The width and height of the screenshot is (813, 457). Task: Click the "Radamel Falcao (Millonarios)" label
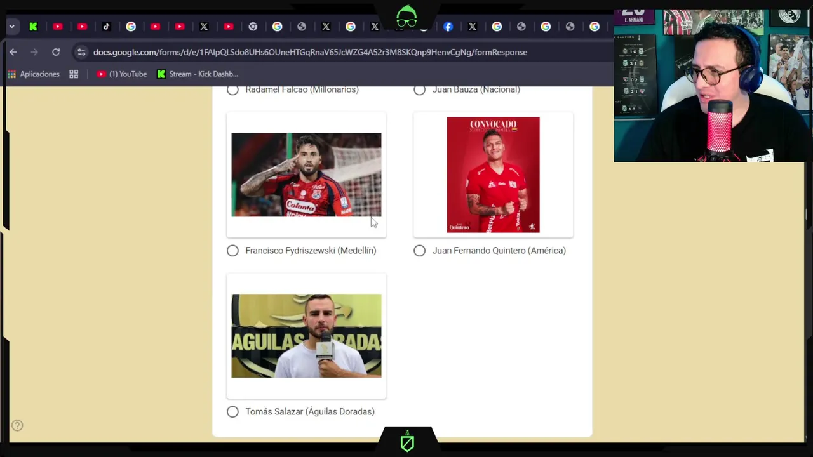point(302,89)
